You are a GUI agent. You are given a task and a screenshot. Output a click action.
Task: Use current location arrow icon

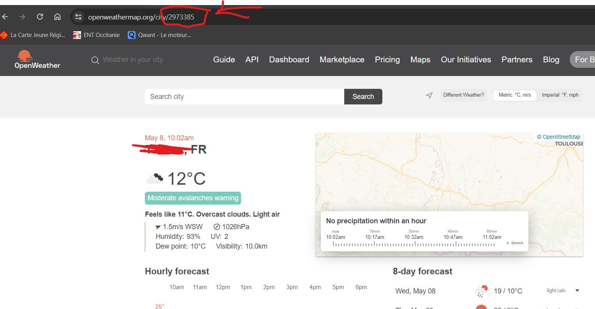pos(429,95)
